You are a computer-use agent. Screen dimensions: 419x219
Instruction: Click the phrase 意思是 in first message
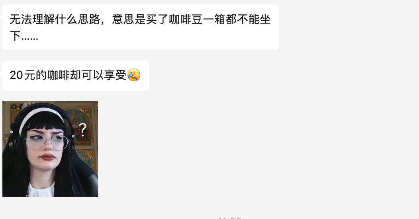coord(129,19)
